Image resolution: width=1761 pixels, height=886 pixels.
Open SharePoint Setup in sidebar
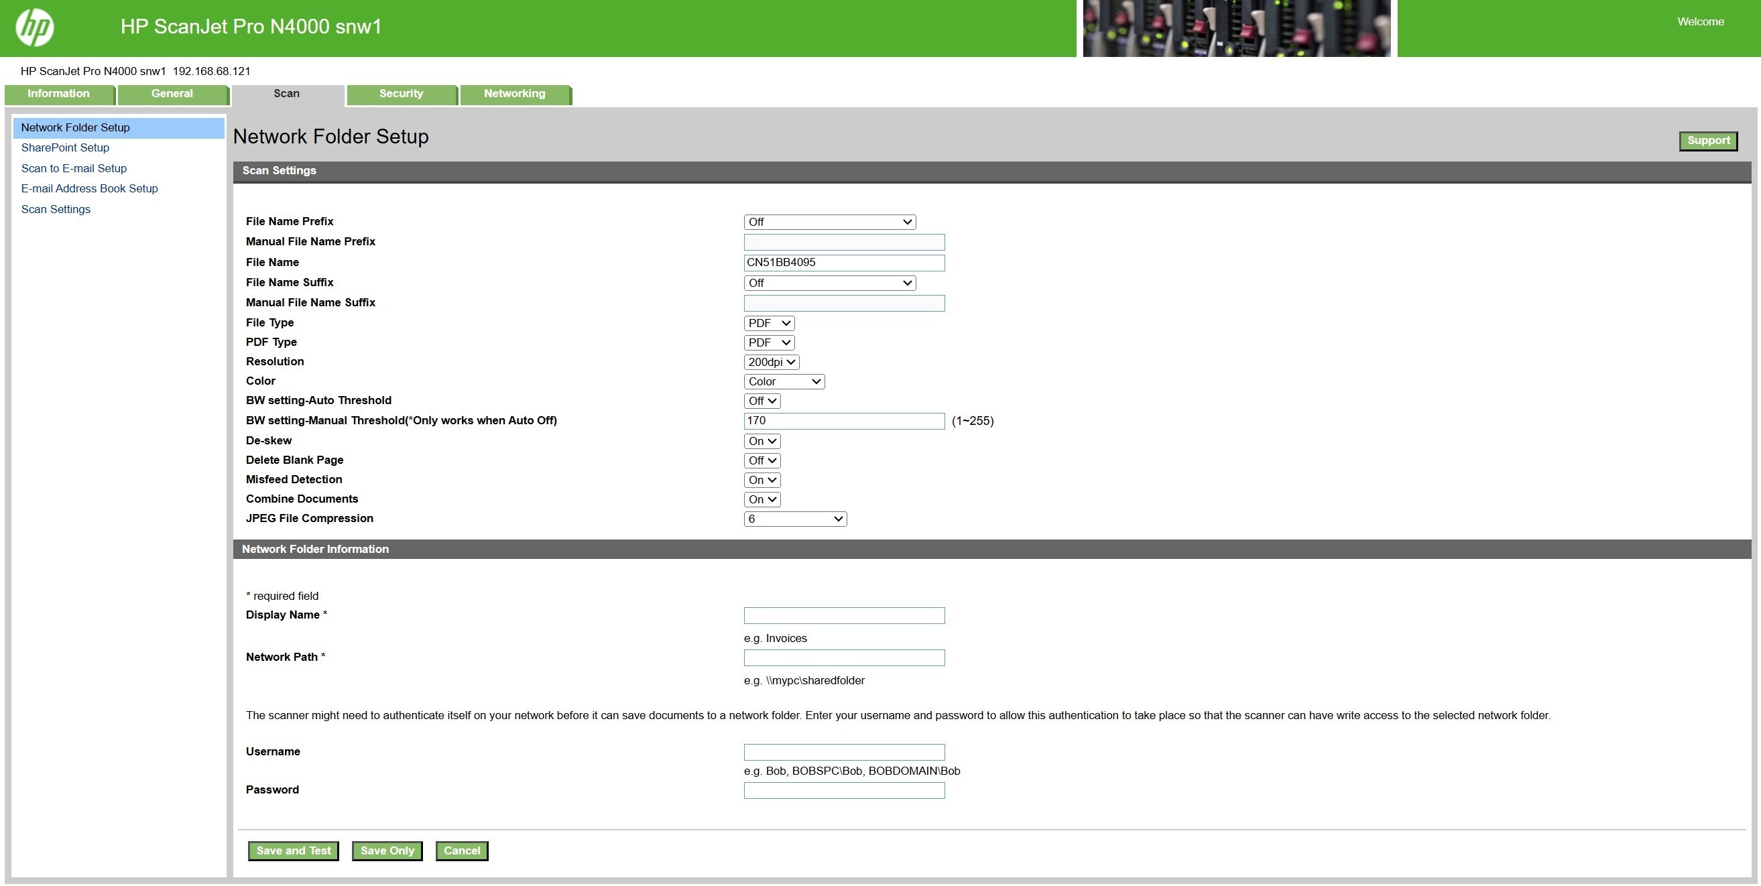click(x=65, y=147)
